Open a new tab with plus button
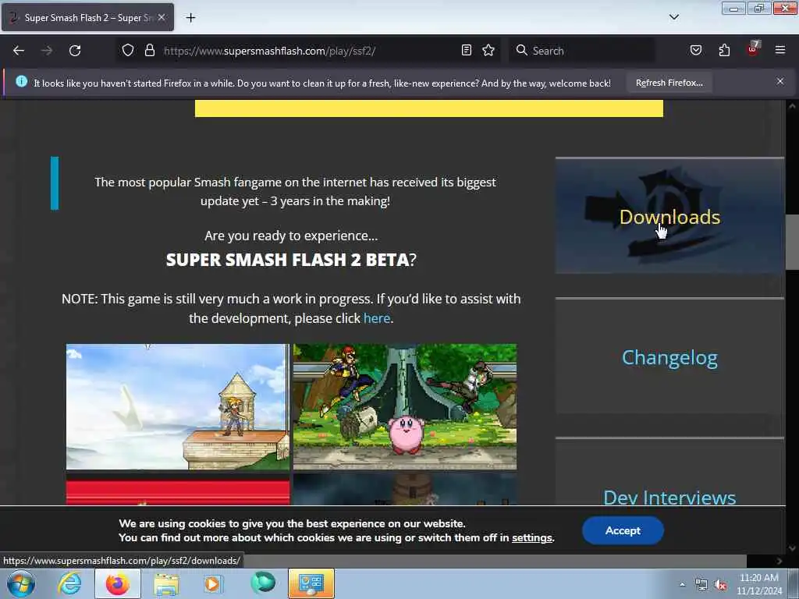The height and width of the screenshot is (599, 799). pos(190,18)
